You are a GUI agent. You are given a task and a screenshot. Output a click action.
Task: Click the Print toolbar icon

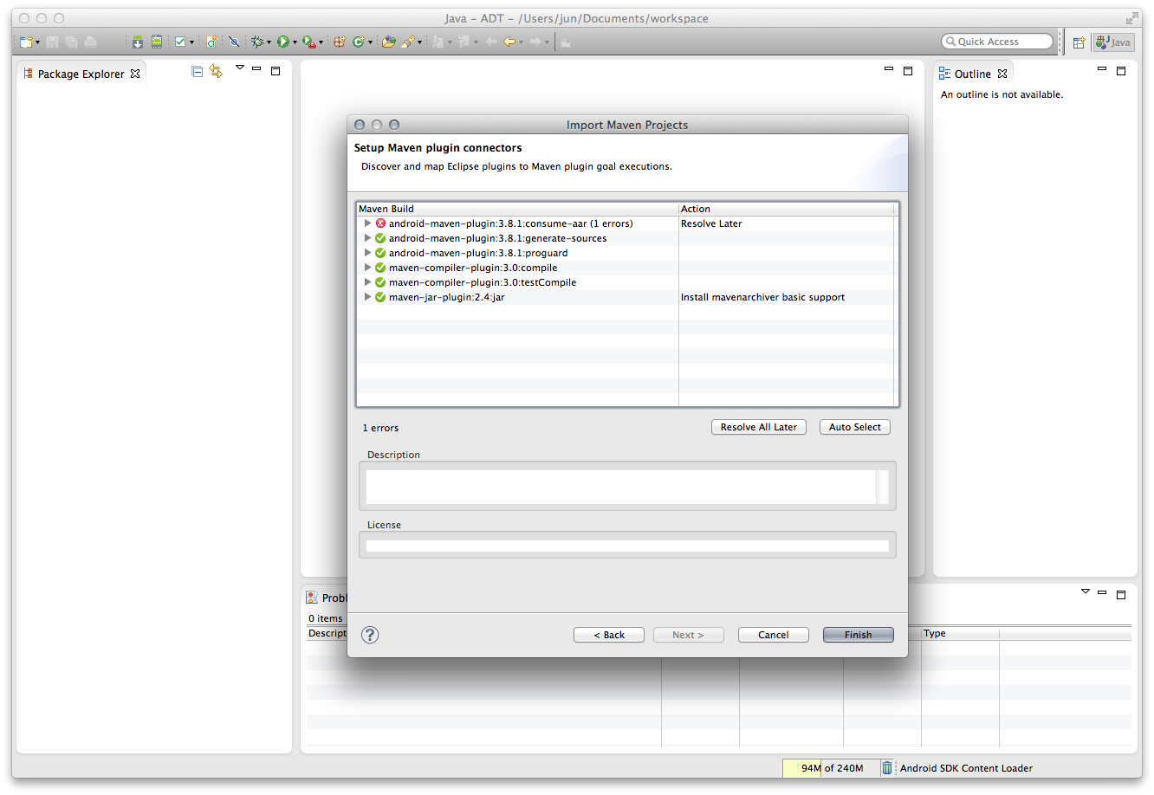(x=90, y=42)
